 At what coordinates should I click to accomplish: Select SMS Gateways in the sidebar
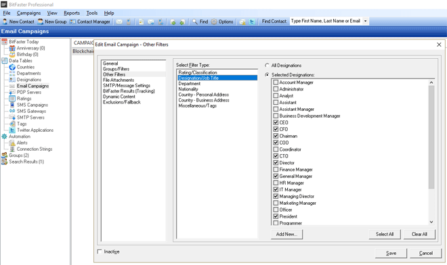click(x=31, y=111)
